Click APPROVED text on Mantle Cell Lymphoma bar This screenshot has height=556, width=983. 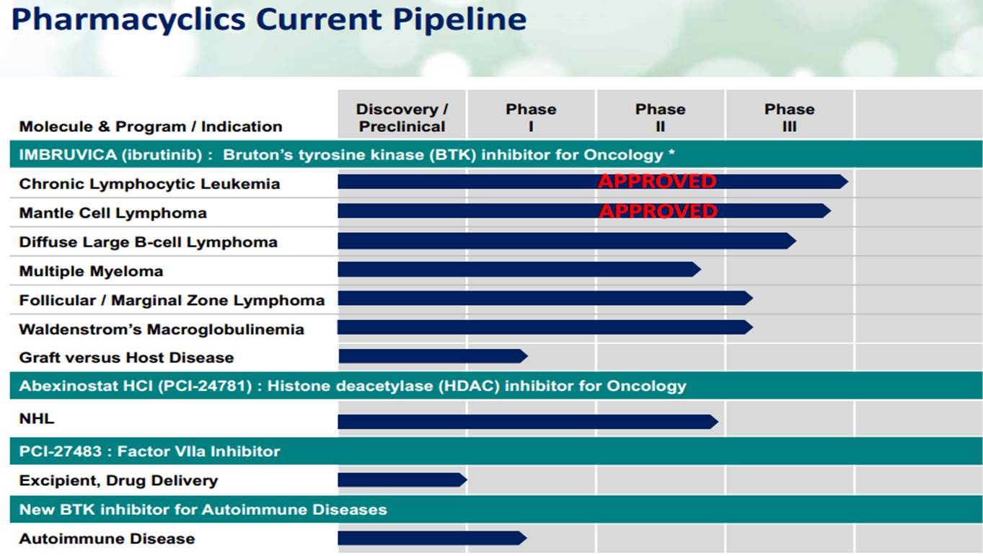point(658,211)
